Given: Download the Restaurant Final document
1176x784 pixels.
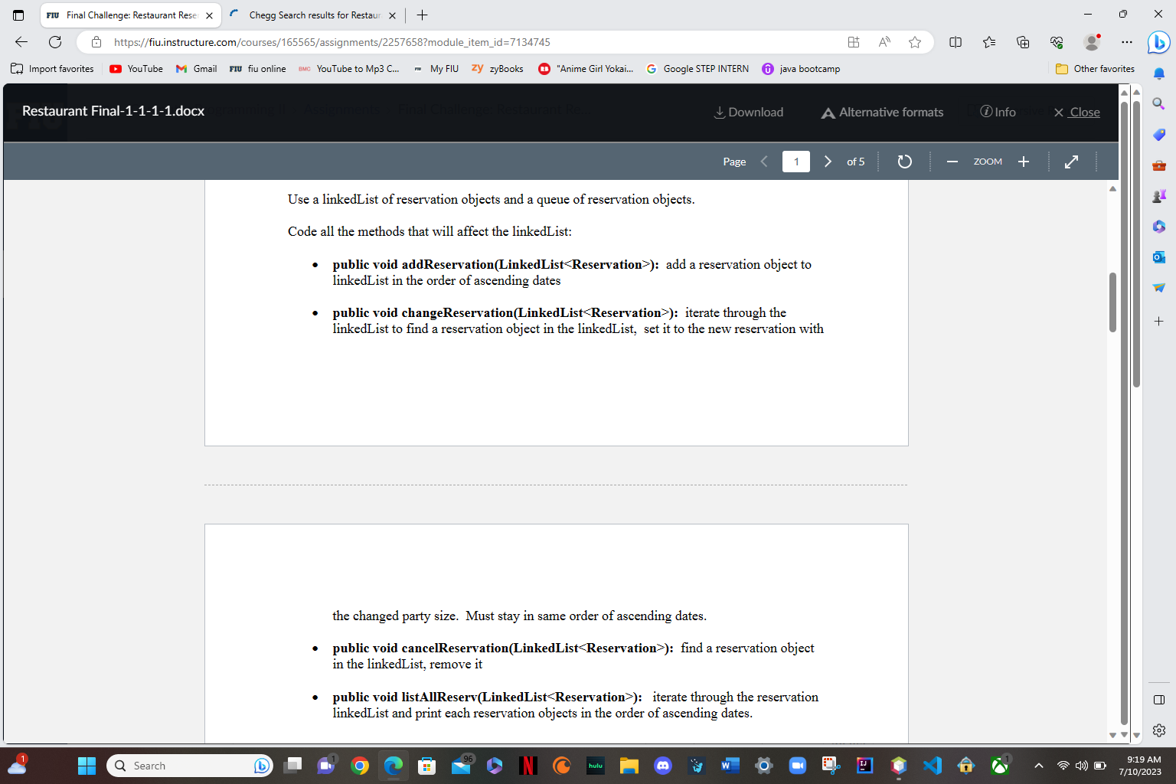Looking at the screenshot, I should pos(748,112).
